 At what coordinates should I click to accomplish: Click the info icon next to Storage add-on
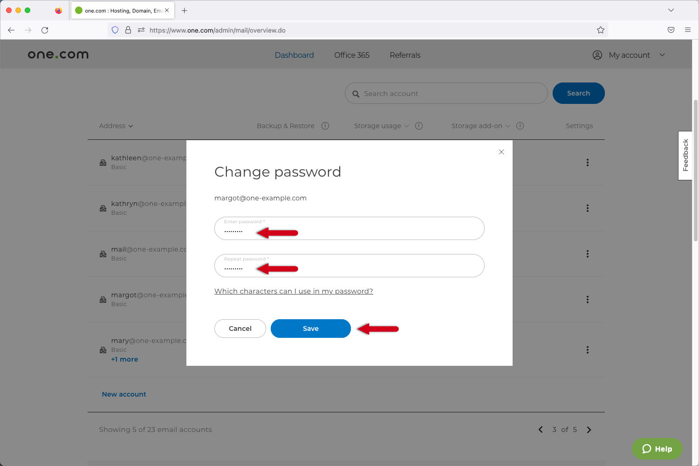[520, 125]
